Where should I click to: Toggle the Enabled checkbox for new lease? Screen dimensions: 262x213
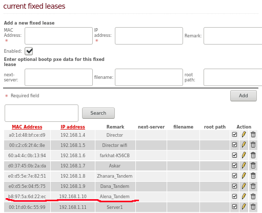29,51
